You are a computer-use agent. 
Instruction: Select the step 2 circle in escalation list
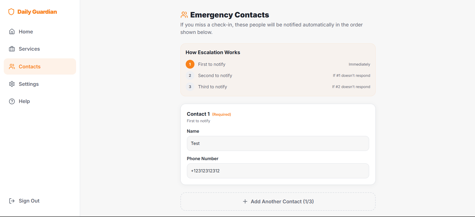tap(190, 75)
